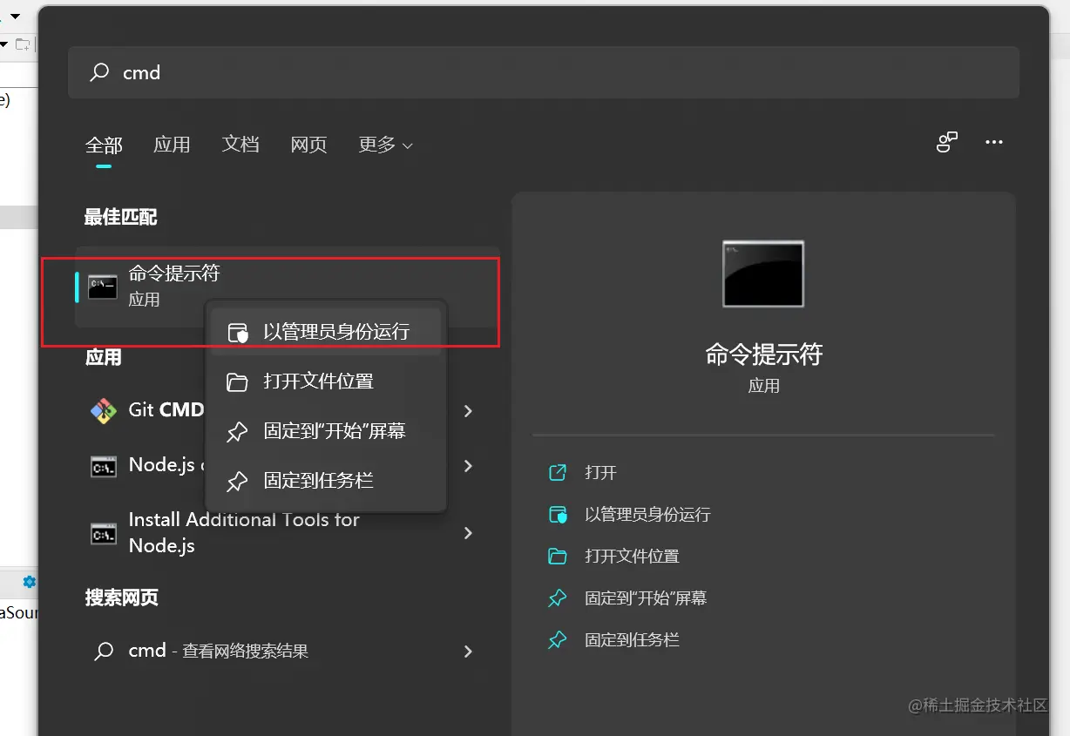
Task: Click folder icon in context menu
Action: point(237,382)
